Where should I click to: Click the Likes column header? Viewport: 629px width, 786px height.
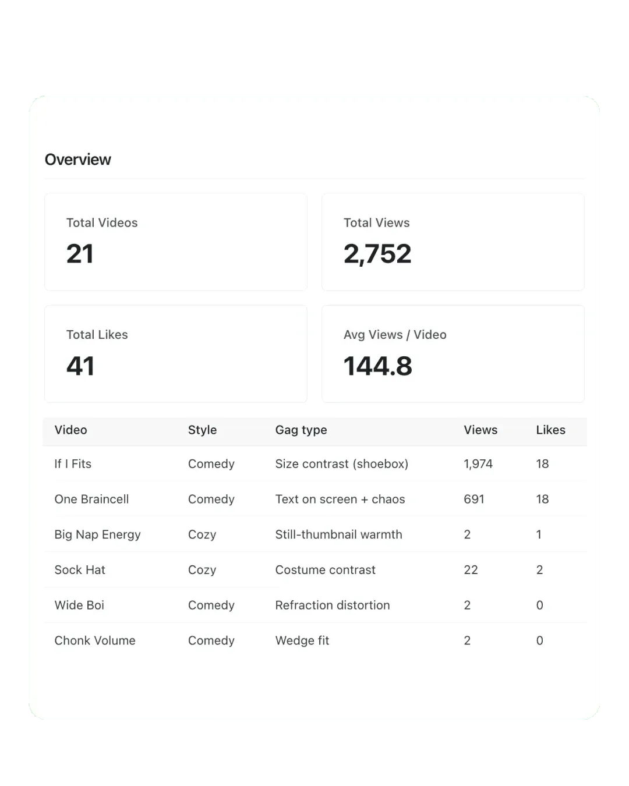click(550, 430)
